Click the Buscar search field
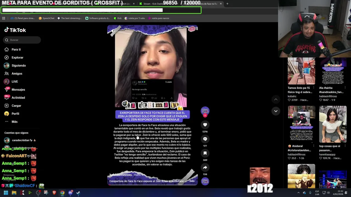Image resolution: width=351 pixels, height=197 pixels. pyautogui.click(x=22, y=40)
